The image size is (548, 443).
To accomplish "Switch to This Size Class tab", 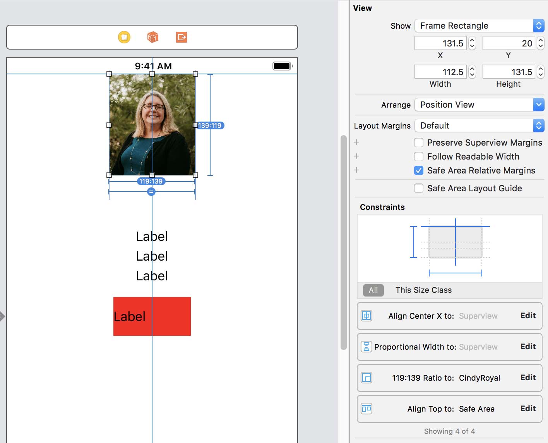I will [423, 290].
